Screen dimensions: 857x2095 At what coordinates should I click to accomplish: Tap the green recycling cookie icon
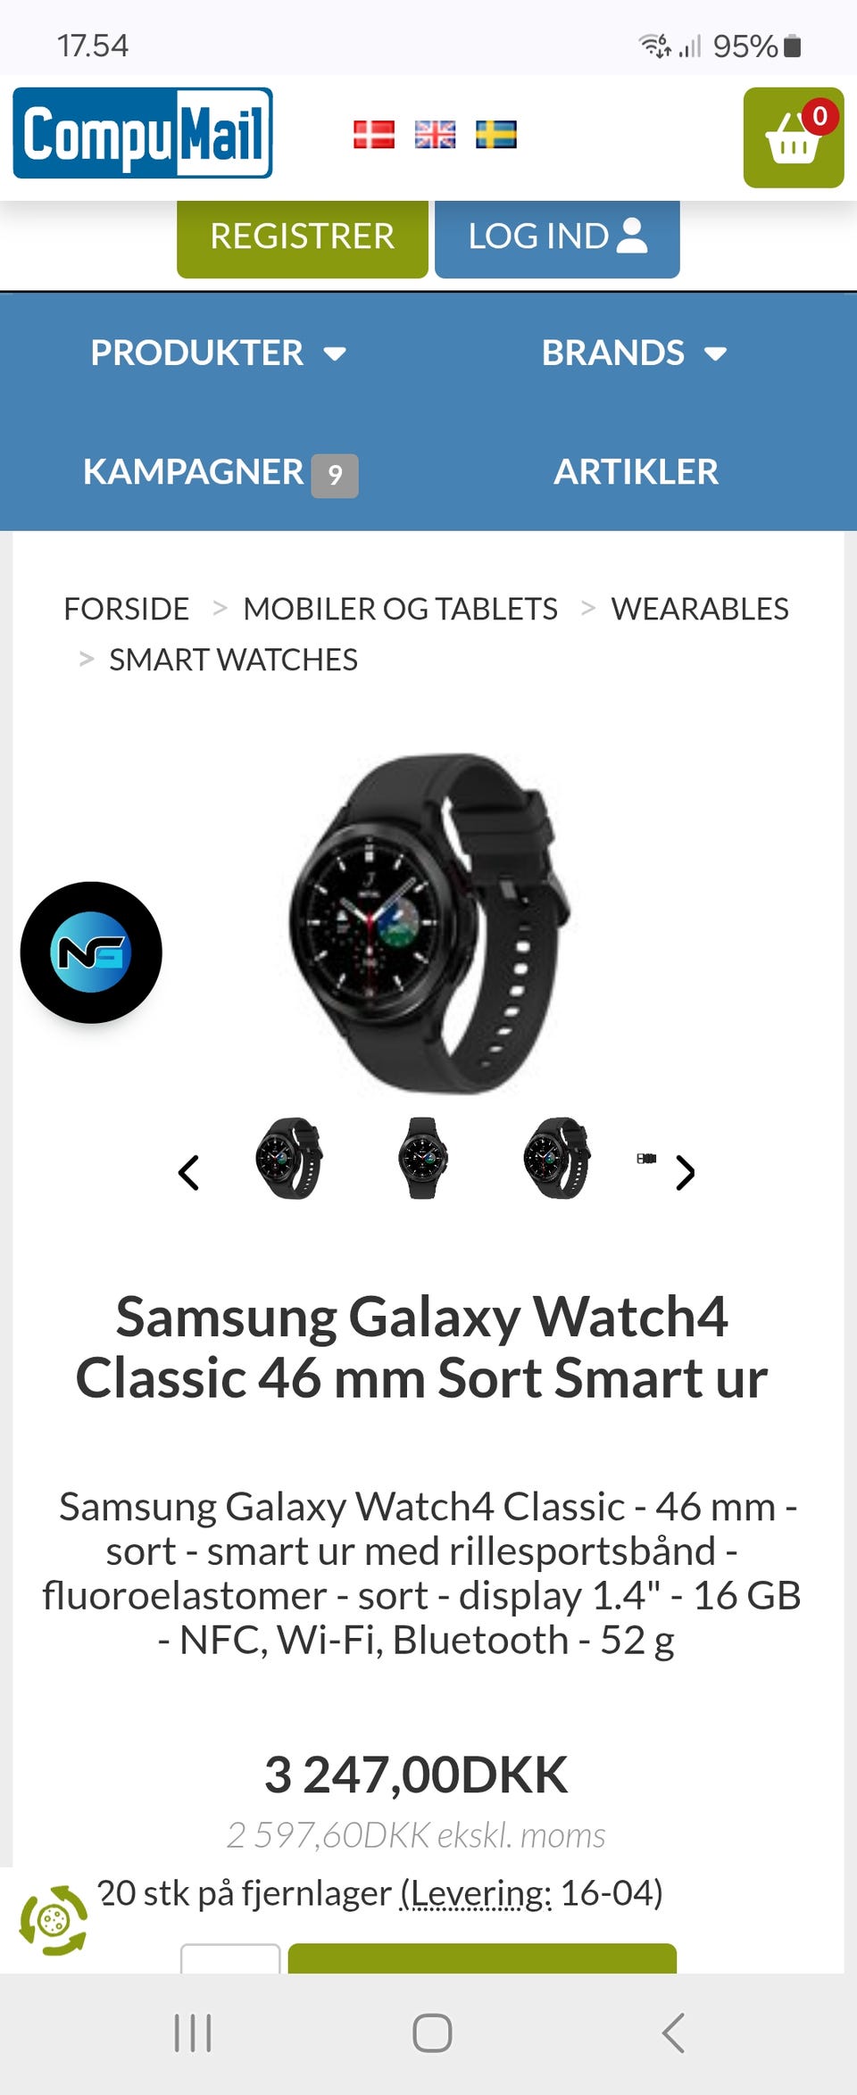(54, 1920)
